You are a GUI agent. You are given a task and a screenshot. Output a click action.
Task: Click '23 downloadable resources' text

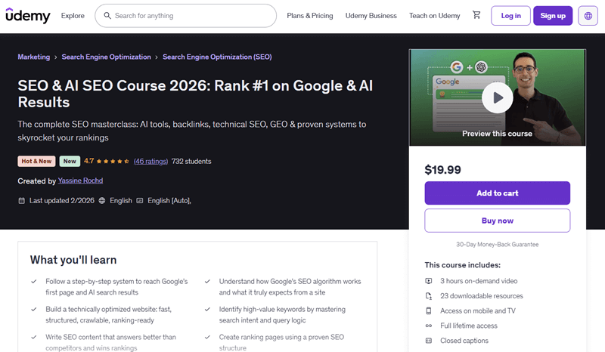482,296
